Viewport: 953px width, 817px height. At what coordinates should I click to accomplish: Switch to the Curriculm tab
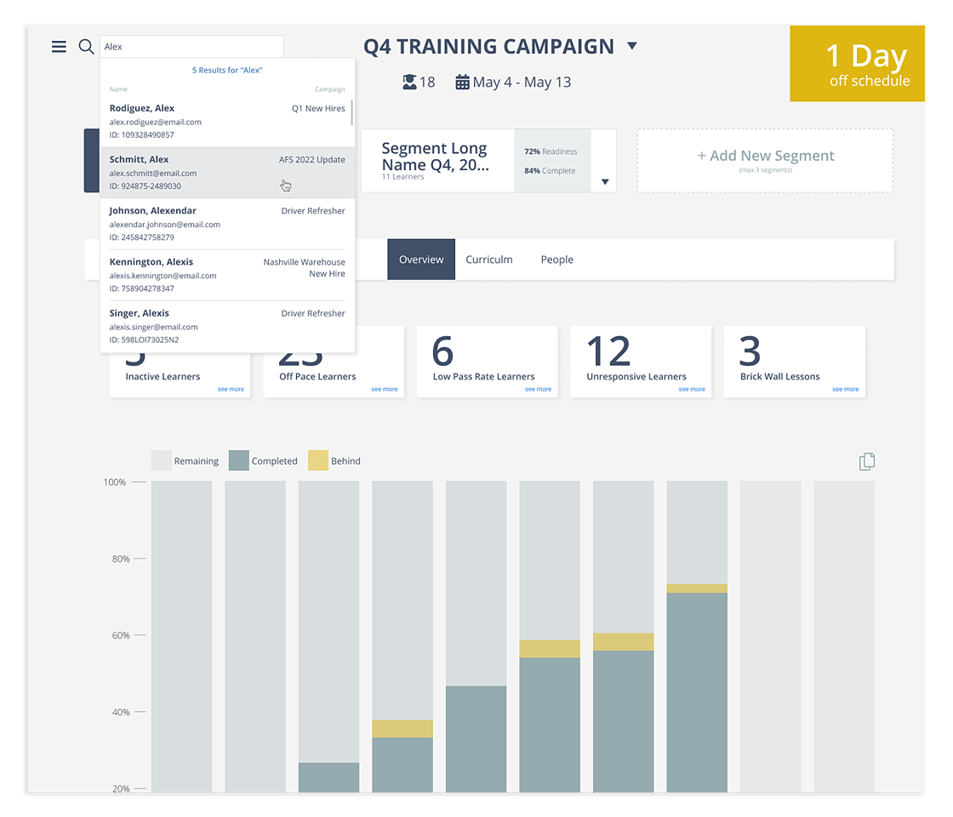[489, 260]
